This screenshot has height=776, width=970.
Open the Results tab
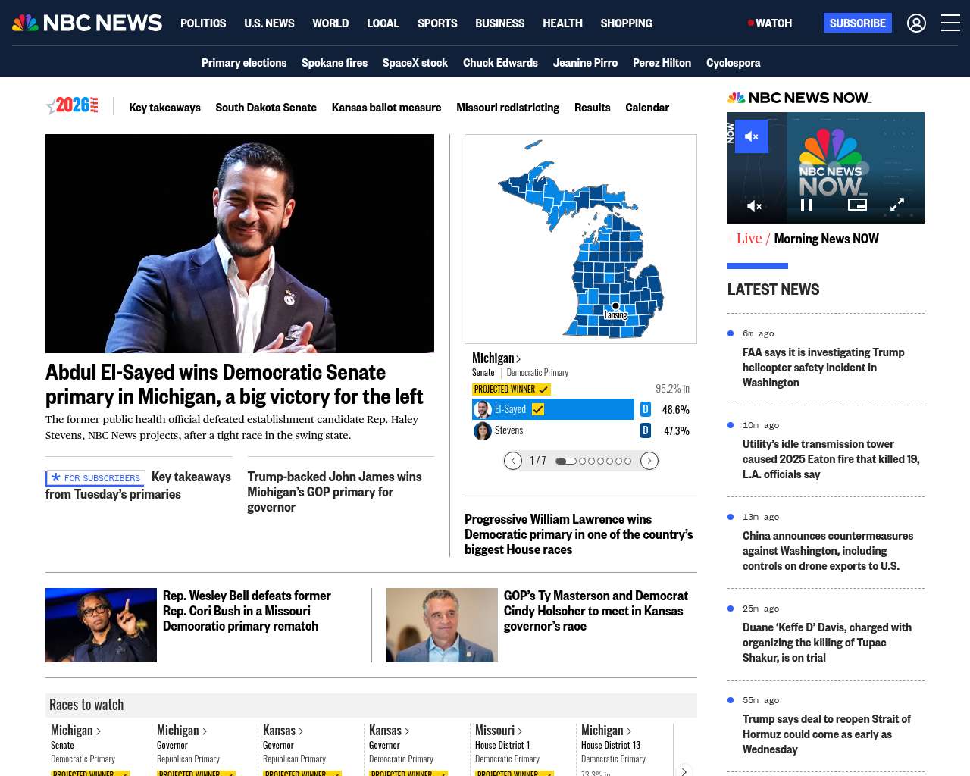point(592,108)
